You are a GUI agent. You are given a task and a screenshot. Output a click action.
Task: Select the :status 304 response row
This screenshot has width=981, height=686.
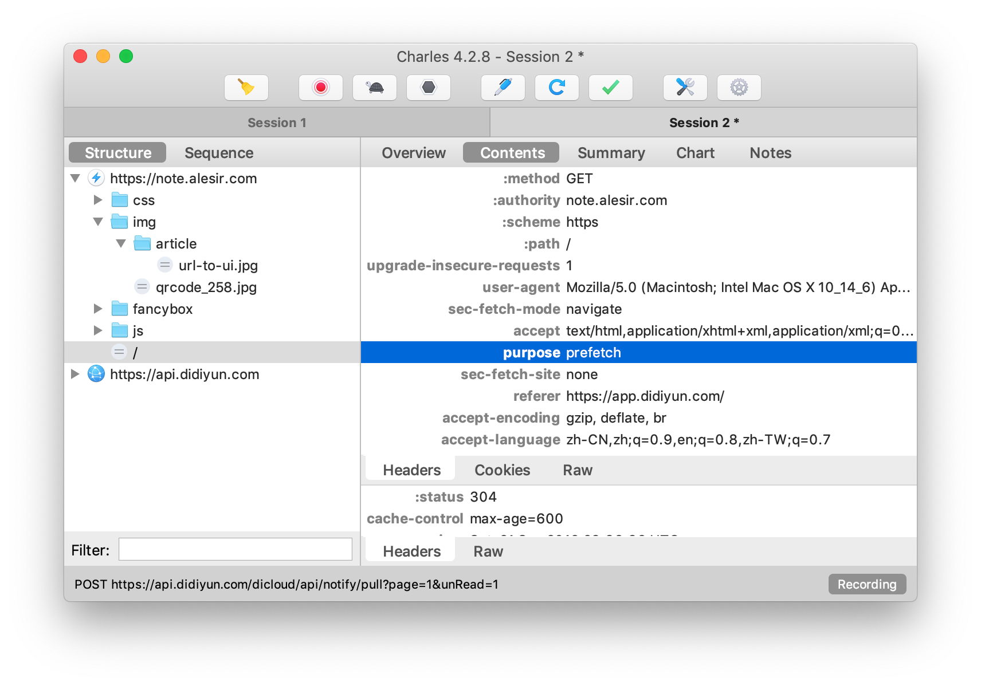639,496
